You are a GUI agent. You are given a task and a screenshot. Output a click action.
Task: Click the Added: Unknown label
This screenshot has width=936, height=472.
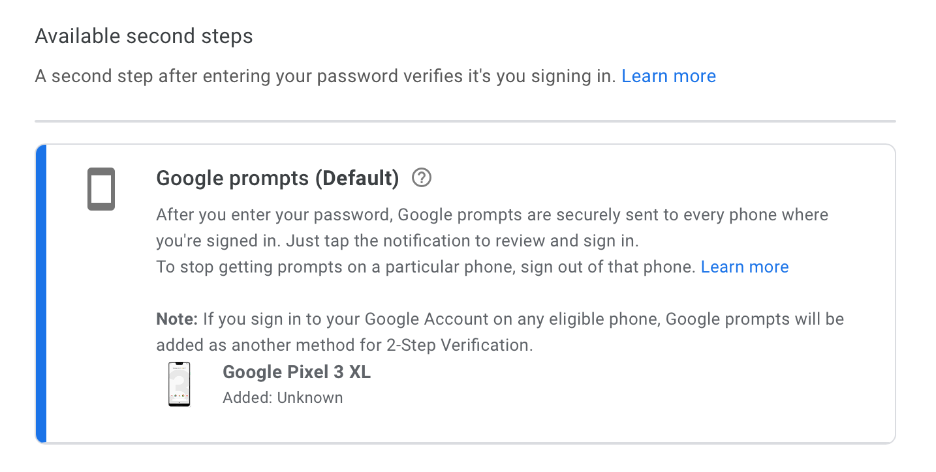(x=282, y=397)
